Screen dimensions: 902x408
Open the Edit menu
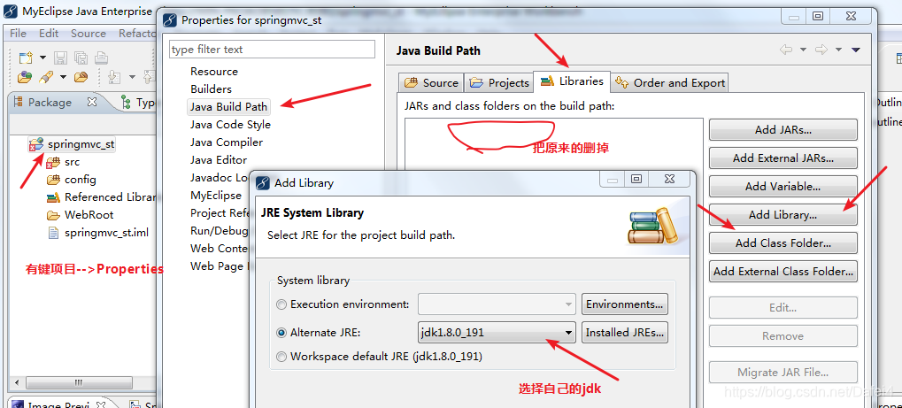click(49, 34)
